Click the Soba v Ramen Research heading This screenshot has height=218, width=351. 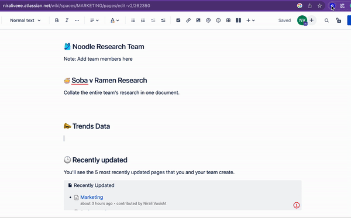tap(109, 81)
